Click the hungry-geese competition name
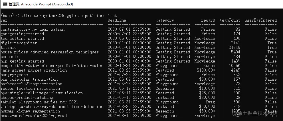This screenshot has width=283, height=121. point(14,75)
